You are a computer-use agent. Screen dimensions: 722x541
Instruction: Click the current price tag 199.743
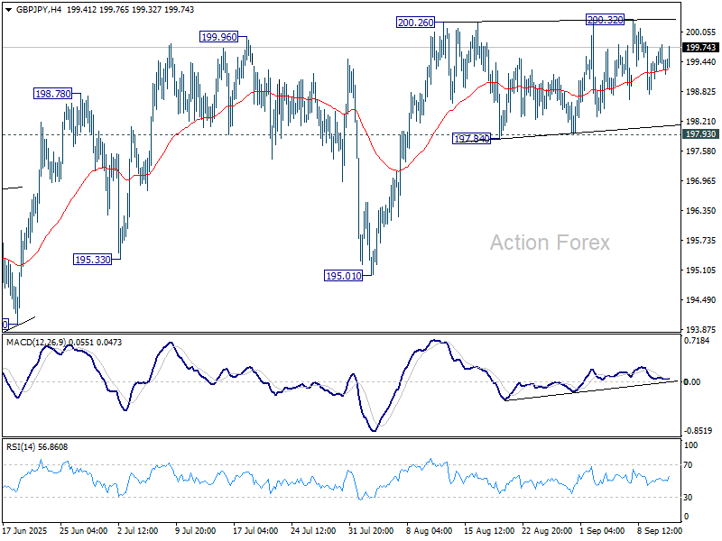pyautogui.click(x=701, y=47)
